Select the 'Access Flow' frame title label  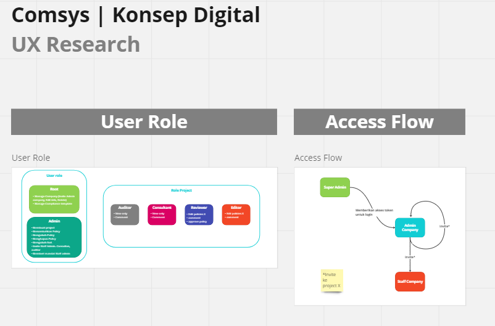(318, 158)
